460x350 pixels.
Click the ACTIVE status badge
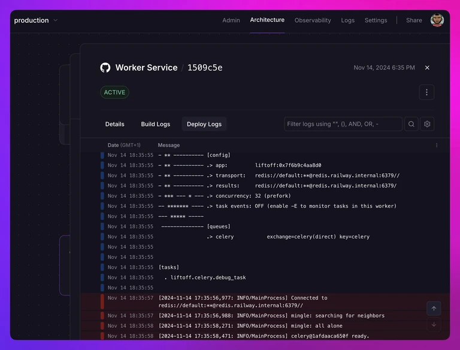coord(114,92)
